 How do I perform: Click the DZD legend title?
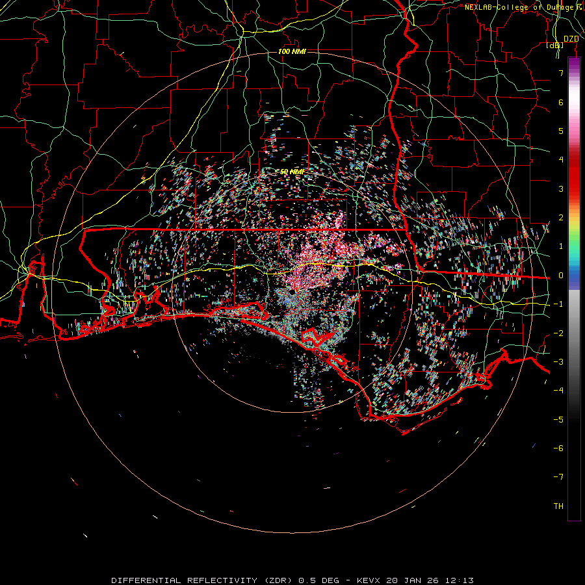click(571, 39)
